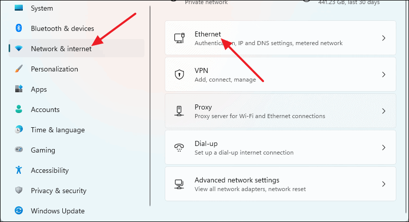Screen dimensions: 409x222
Task: Click the VPN shield icon
Action: click(x=179, y=75)
